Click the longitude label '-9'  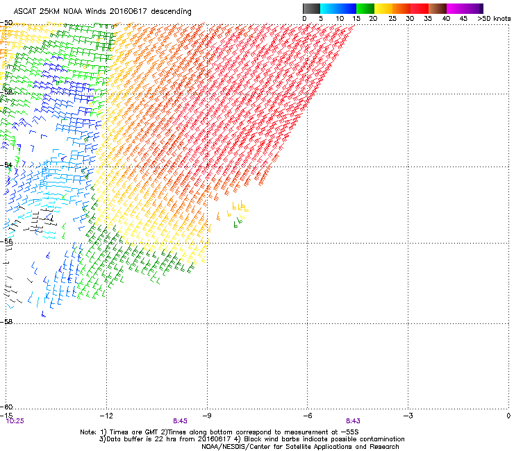pos(207,416)
